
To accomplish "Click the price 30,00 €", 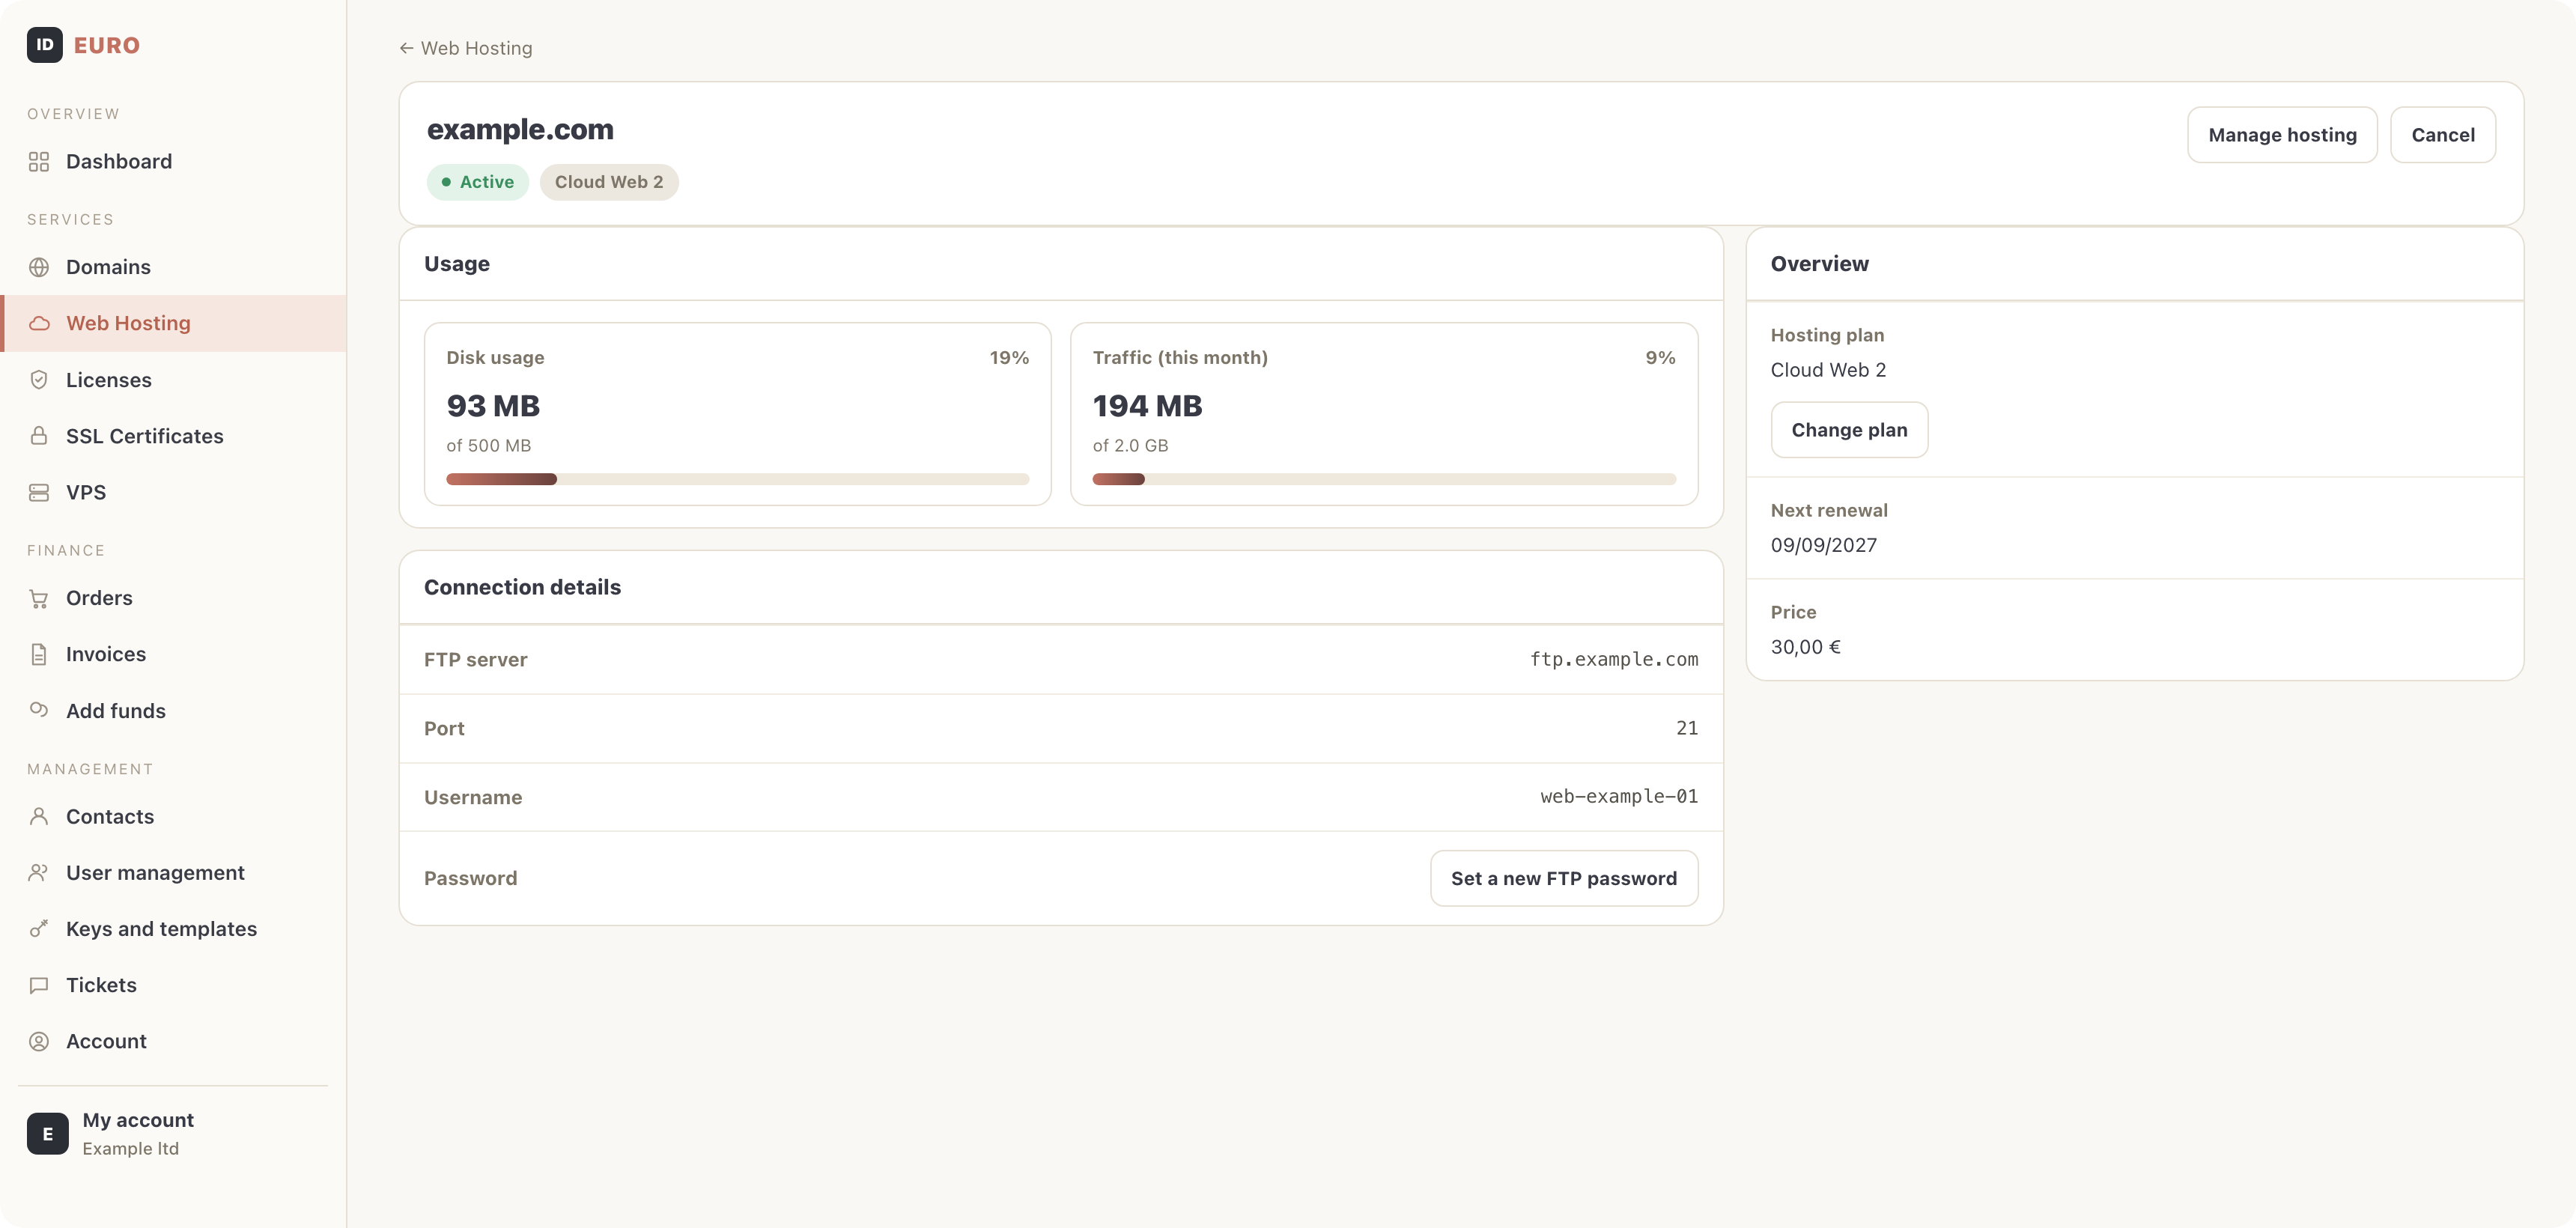I will [x=1805, y=647].
